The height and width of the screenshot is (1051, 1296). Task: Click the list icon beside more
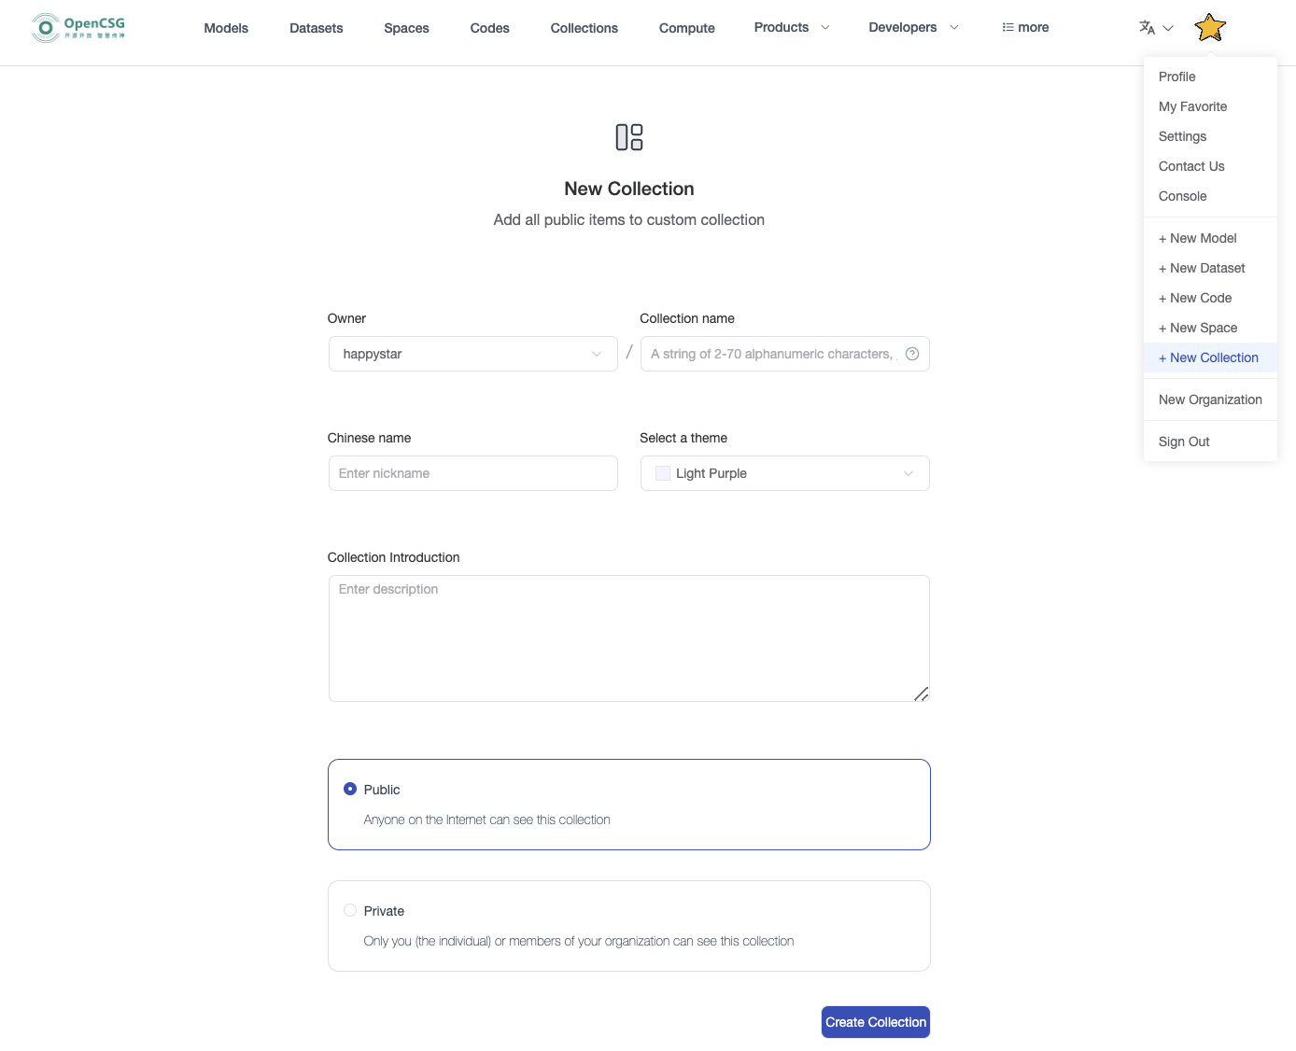1007,28
